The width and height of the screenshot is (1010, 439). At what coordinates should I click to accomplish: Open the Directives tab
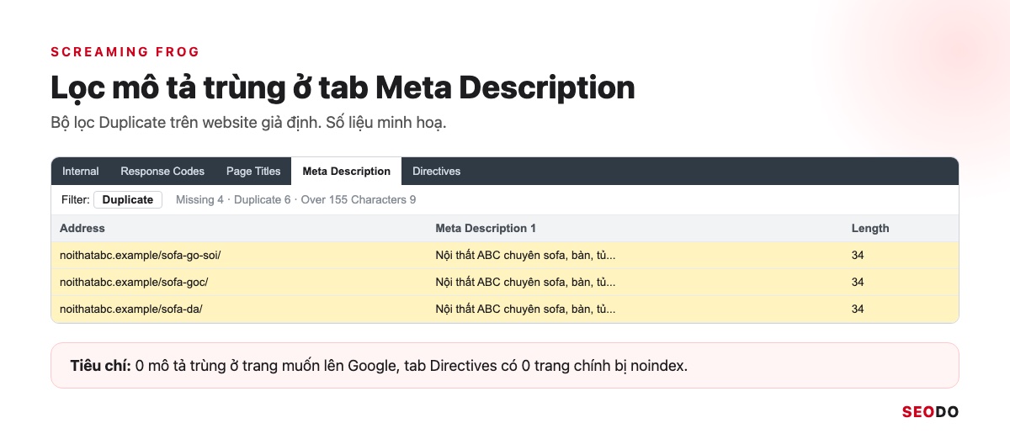pyautogui.click(x=436, y=171)
